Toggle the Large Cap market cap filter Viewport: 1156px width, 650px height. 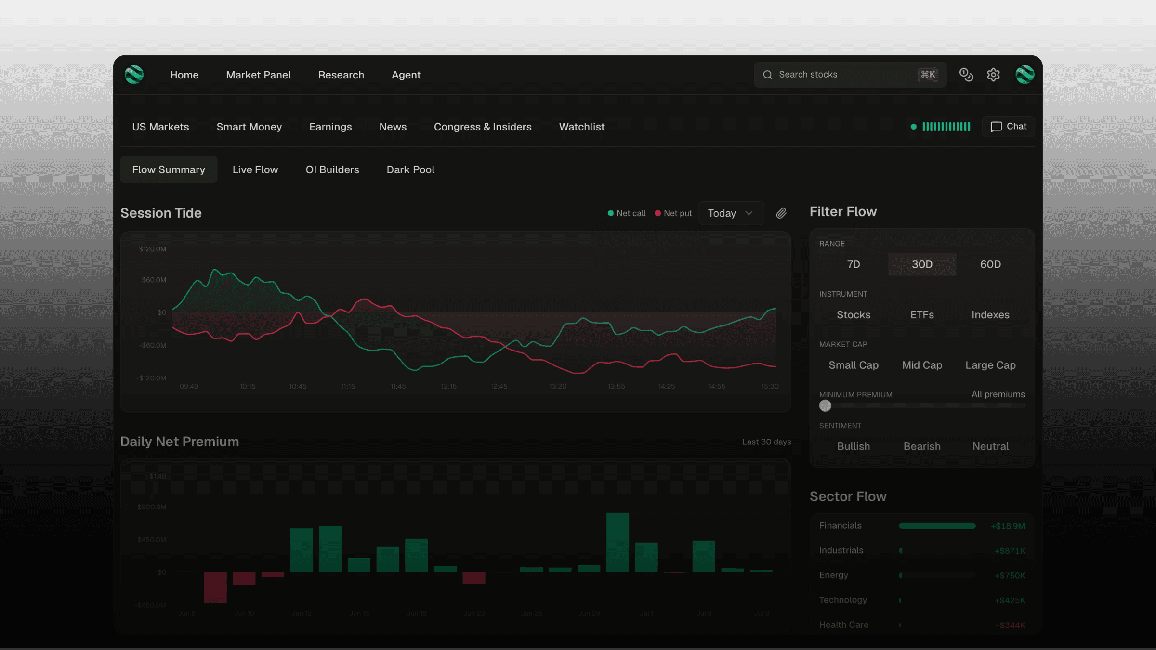[990, 365]
